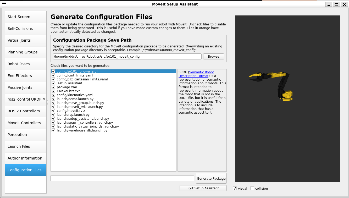Viewport: 349px width, 198px height.
Task: Uncheck config/so101_follower.srdf file checkbox
Action: [x=53, y=71]
